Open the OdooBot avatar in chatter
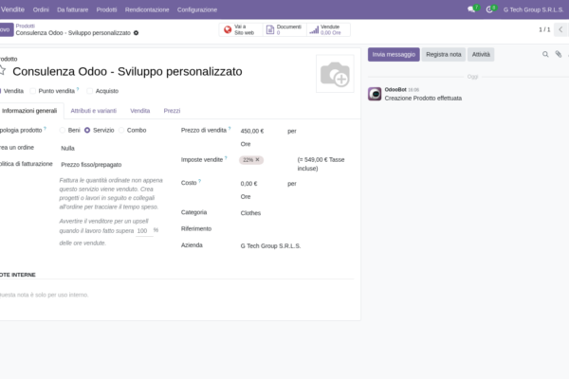This screenshot has height=379, width=569. click(375, 94)
